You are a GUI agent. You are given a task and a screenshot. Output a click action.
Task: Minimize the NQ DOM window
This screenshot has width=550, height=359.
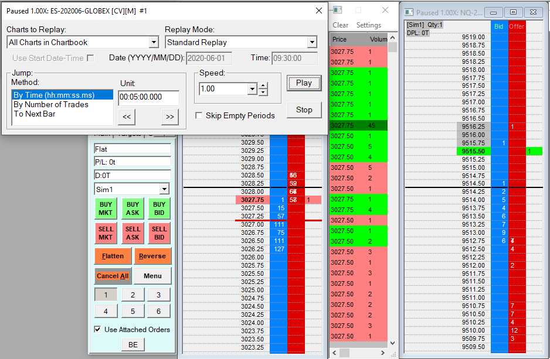tap(494, 12)
